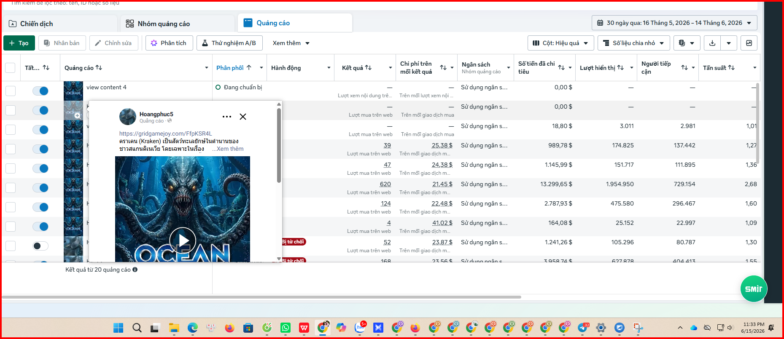Switch to the 'Chiến dịch' tab
This screenshot has height=339, width=784.
tap(59, 24)
